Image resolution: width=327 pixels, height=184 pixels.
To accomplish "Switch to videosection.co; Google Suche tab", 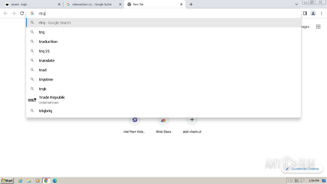I will (94, 4).
